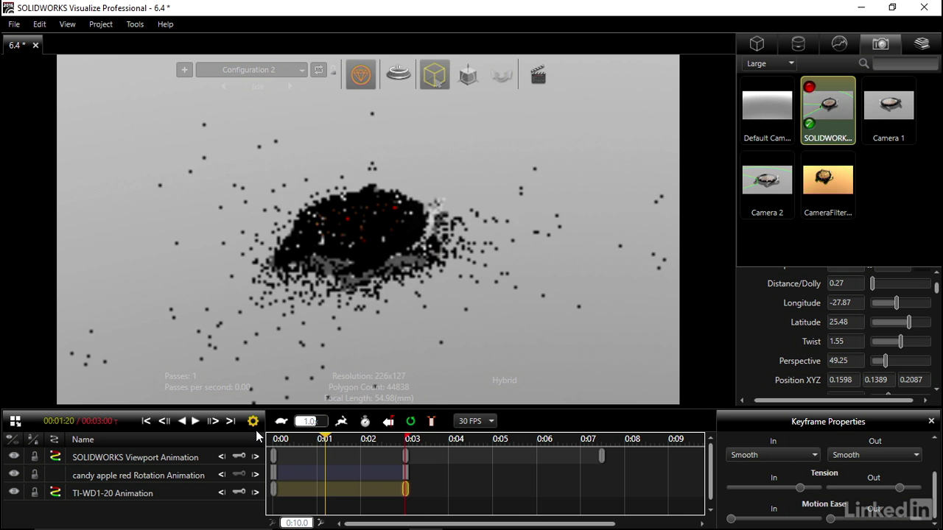The image size is (943, 530).
Task: Select the Default Camera thumbnail
Action: coord(767,111)
